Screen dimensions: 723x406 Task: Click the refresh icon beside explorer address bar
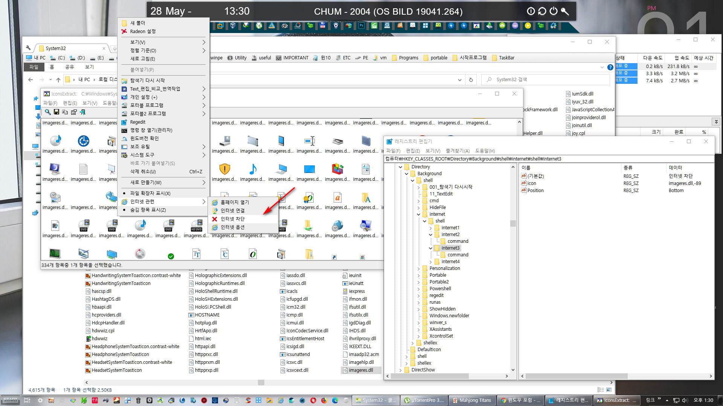point(471,80)
